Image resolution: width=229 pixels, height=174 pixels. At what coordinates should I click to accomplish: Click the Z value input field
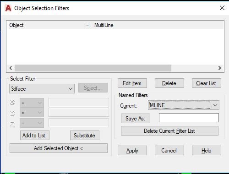79,123
